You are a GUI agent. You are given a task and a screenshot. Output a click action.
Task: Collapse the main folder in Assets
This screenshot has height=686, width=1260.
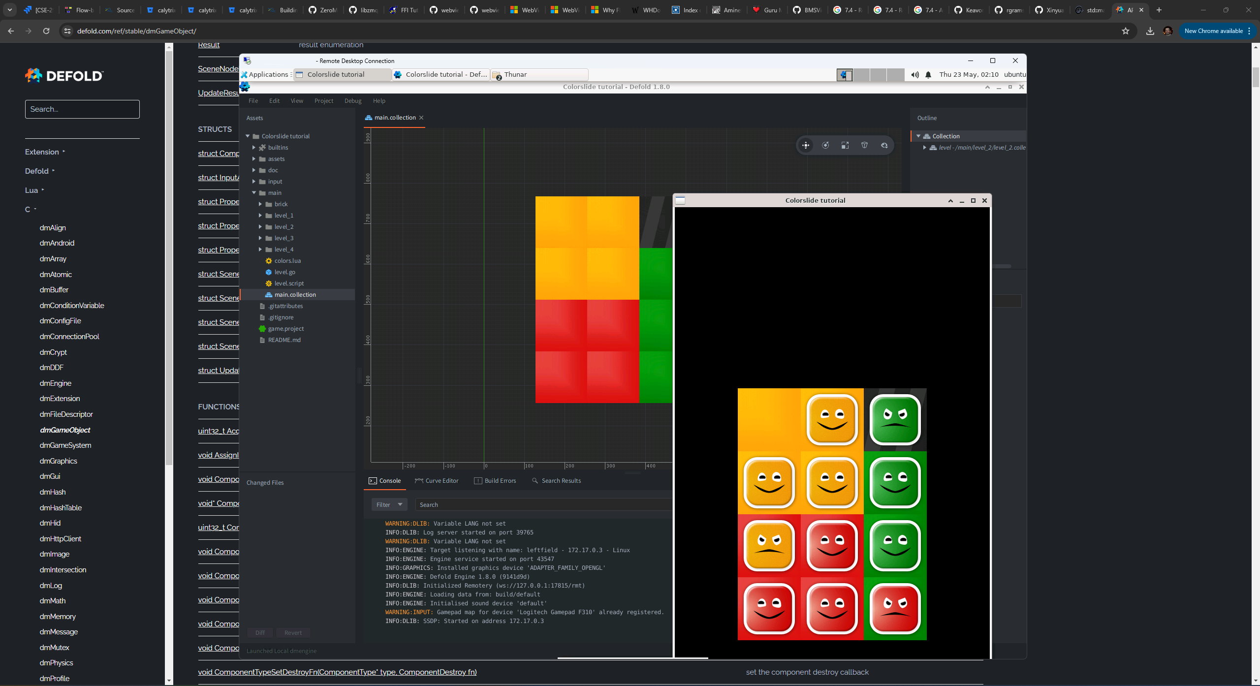[254, 193]
